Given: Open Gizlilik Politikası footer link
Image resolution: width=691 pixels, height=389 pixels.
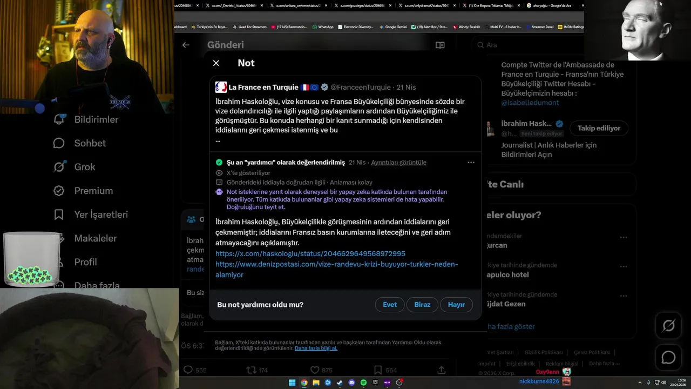Looking at the screenshot, I should pos(544,352).
